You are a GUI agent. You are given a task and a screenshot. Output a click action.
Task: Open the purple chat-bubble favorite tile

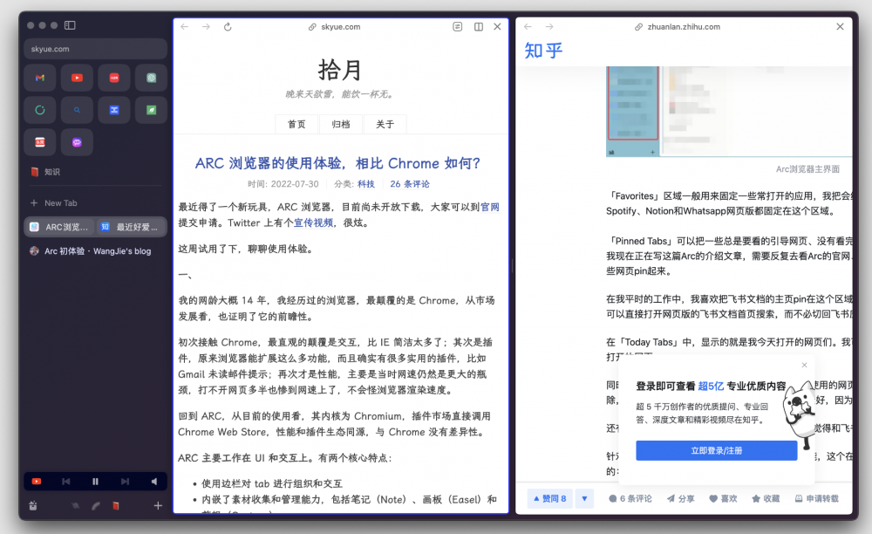click(x=77, y=142)
